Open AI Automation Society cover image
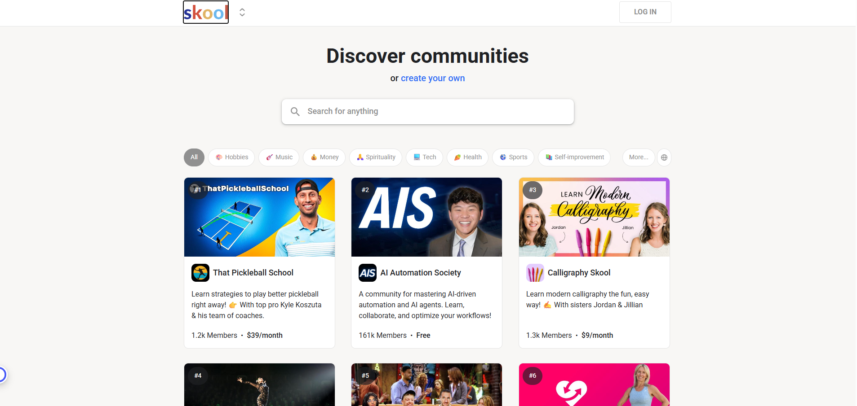The image size is (857, 406). (x=426, y=217)
